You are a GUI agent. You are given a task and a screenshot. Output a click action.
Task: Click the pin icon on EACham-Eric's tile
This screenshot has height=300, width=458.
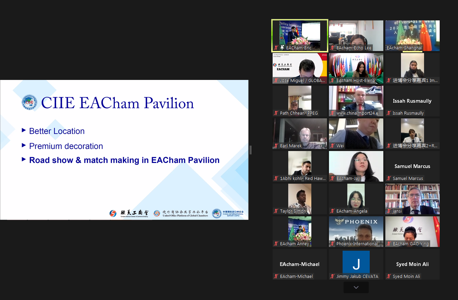[282, 48]
